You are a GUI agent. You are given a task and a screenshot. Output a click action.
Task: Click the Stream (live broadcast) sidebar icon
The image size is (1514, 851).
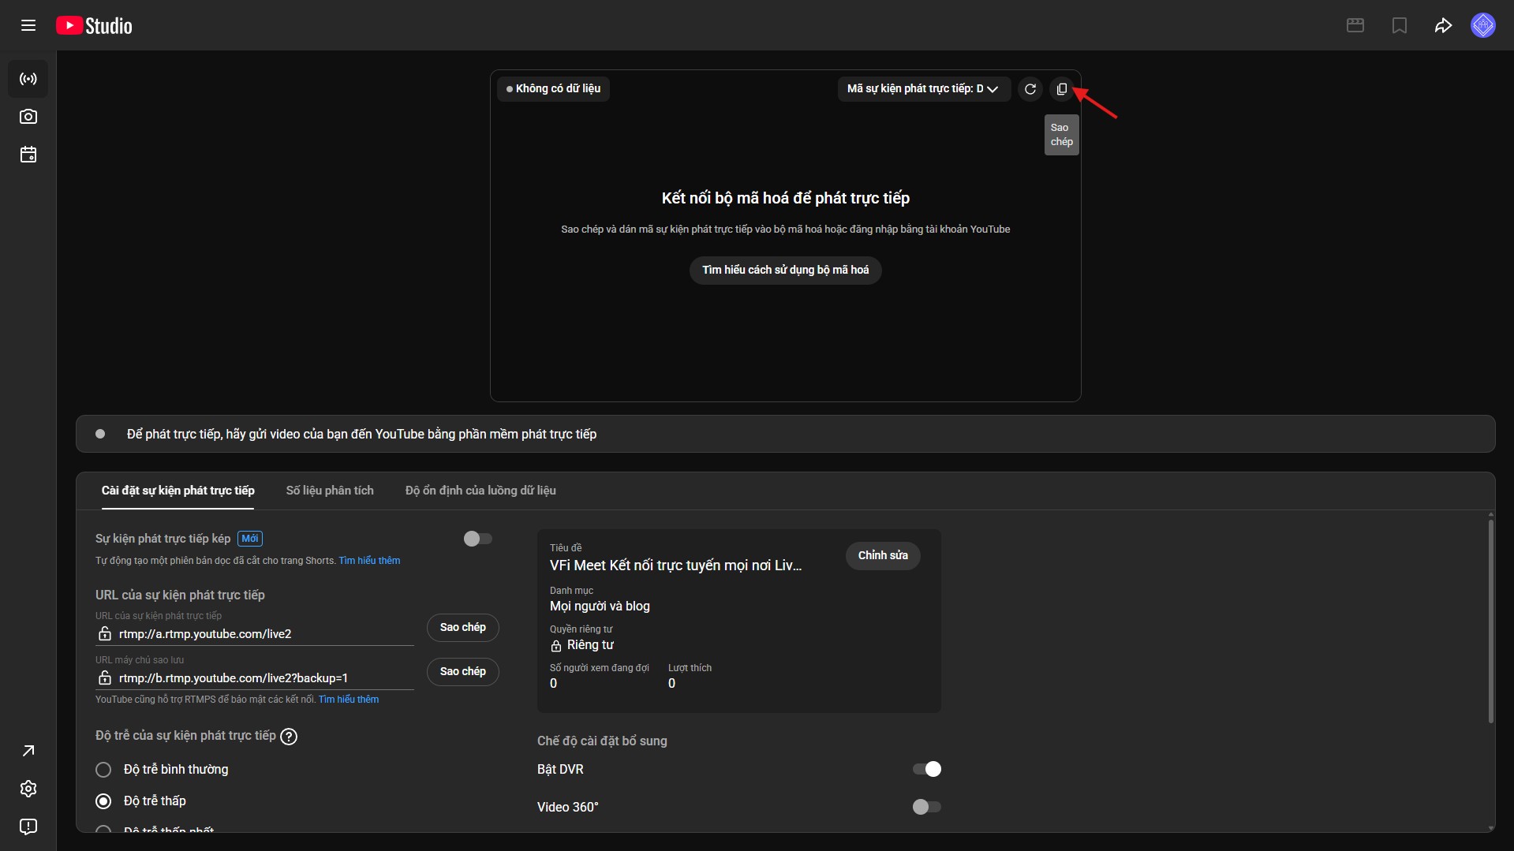tap(28, 79)
